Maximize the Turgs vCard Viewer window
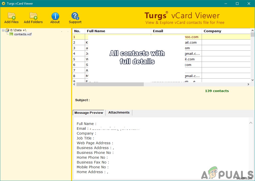This screenshot has width=255, height=181. 237,4
